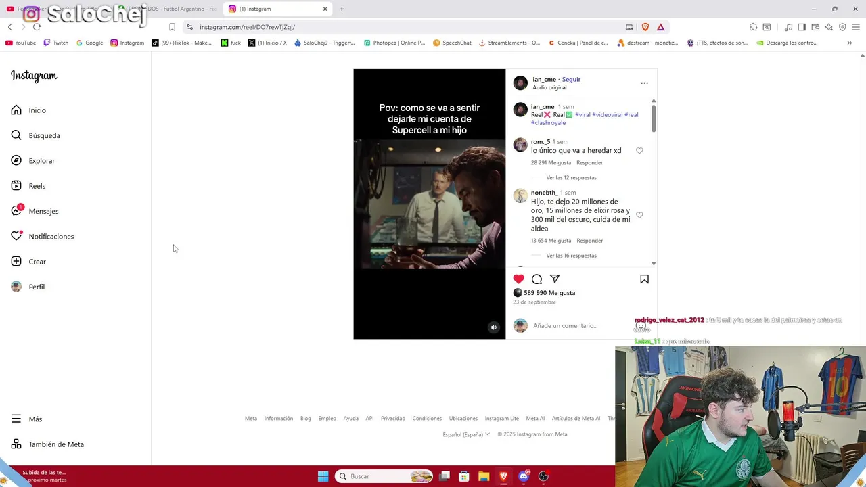Go to Explorar page
Image resolution: width=866 pixels, height=487 pixels.
(x=32, y=161)
